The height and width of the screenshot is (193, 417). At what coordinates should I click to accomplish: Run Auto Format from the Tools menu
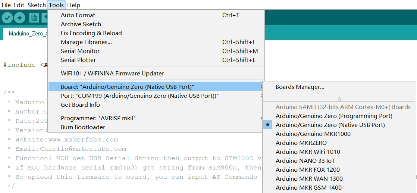point(156,15)
